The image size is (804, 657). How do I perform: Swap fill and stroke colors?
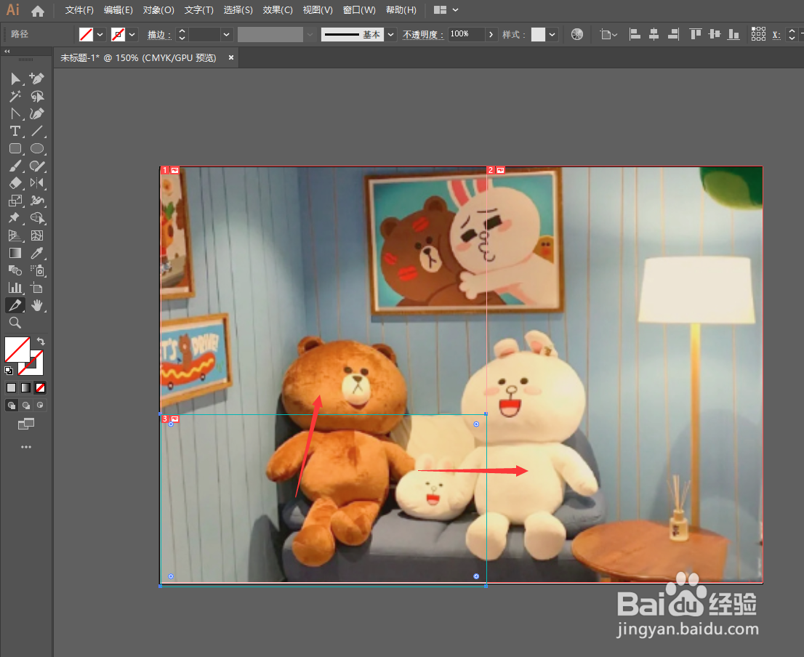click(41, 342)
